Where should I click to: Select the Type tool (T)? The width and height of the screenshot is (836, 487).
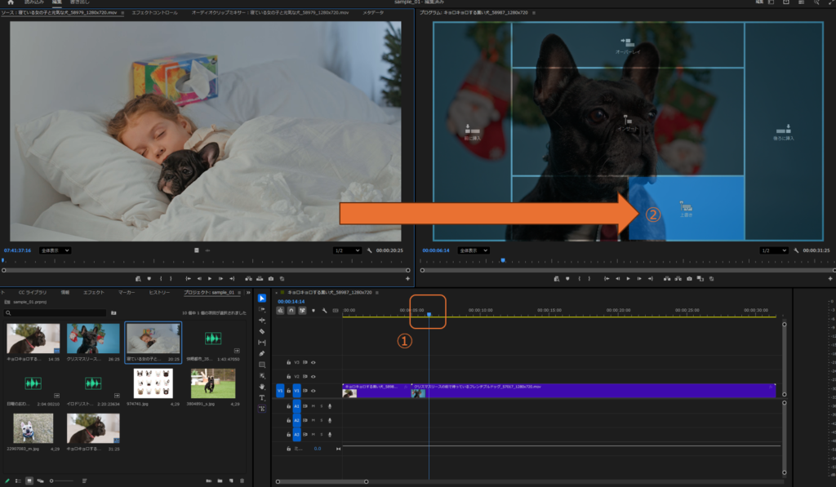point(262,397)
